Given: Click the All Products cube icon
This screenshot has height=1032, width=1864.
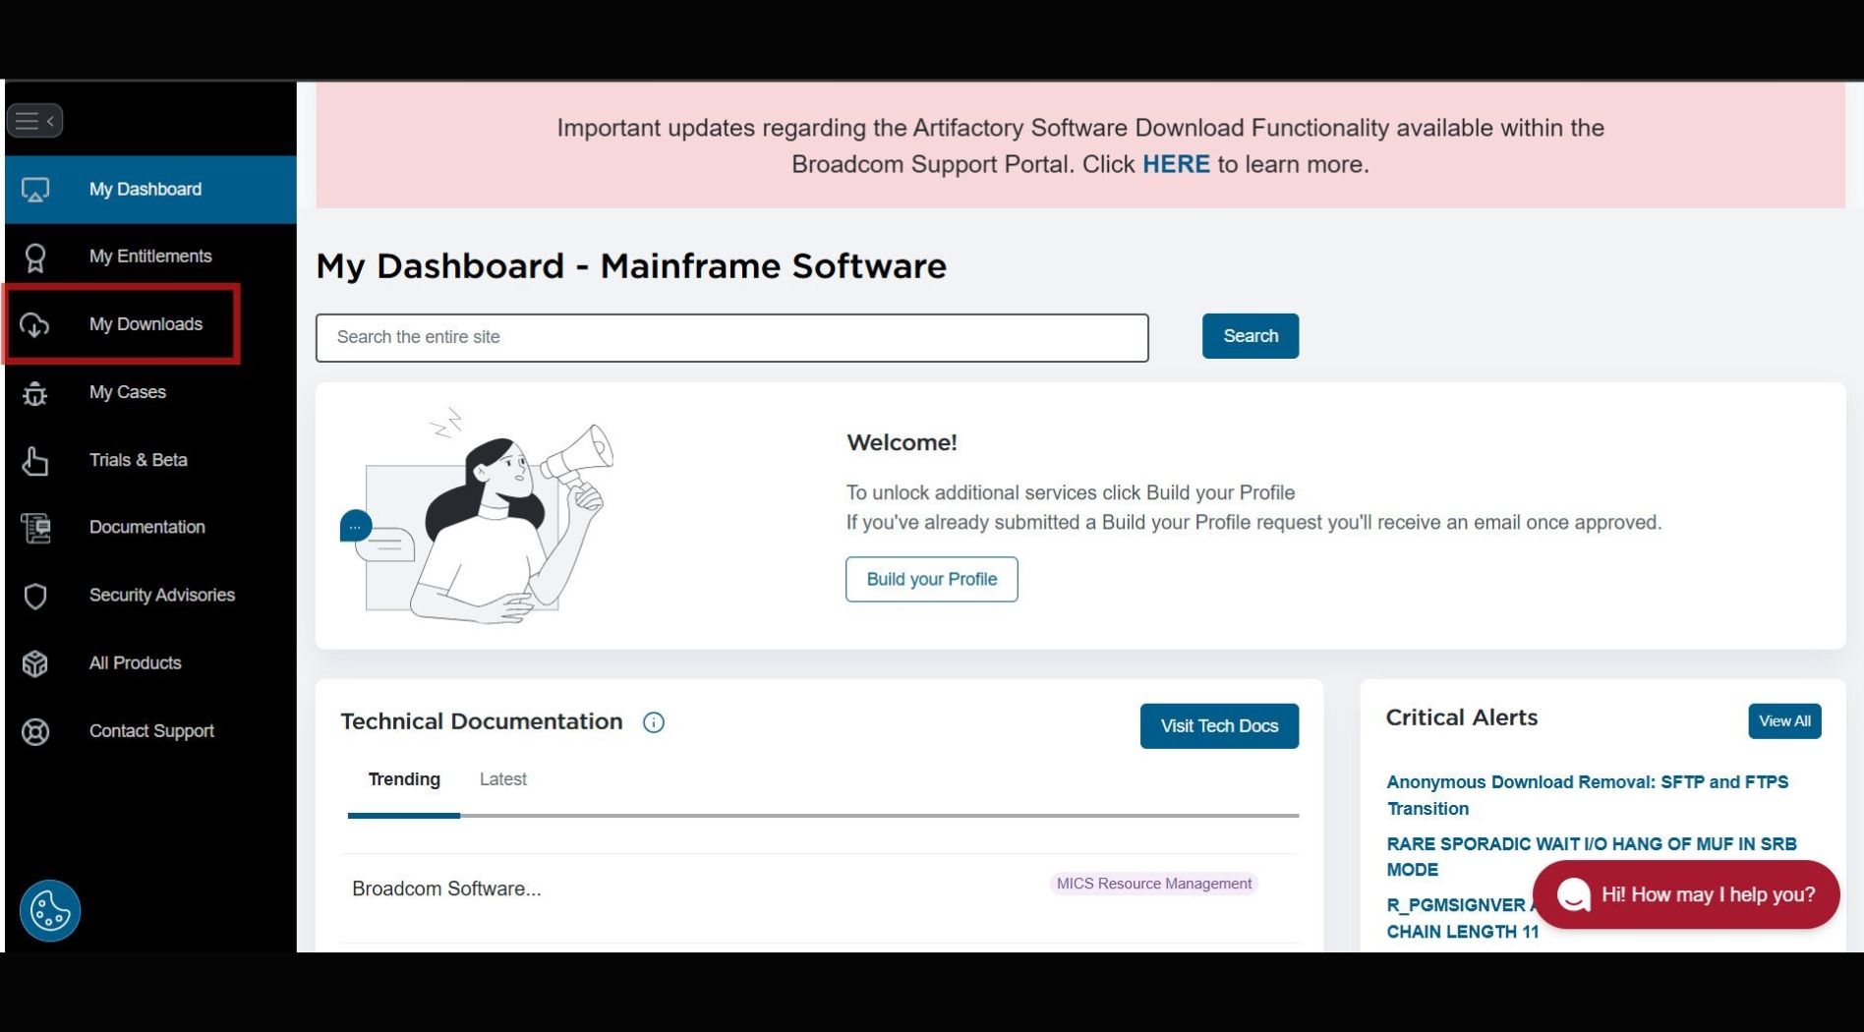Looking at the screenshot, I should pyautogui.click(x=35, y=663).
